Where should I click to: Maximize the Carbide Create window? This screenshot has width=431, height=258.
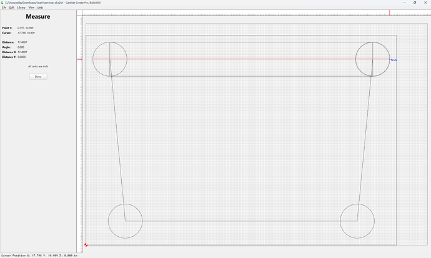click(415, 2)
